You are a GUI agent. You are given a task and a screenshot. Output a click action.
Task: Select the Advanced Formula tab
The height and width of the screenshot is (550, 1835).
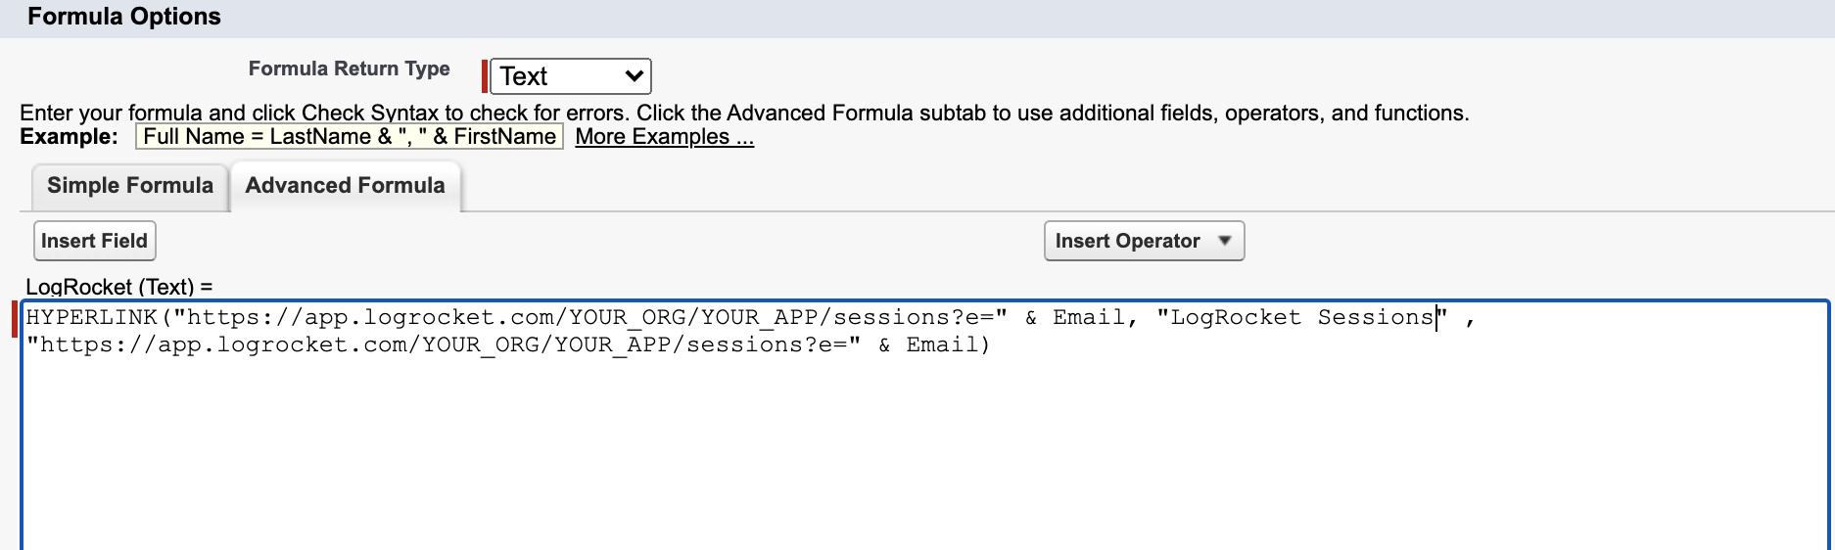point(345,186)
